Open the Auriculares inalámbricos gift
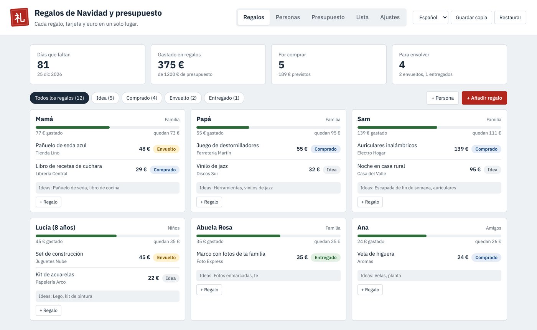The height and width of the screenshot is (330, 537). click(x=429, y=149)
